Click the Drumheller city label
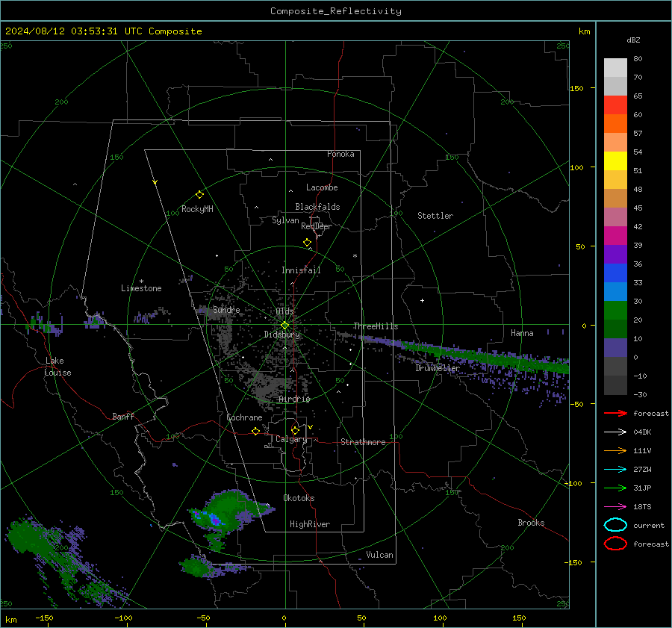The width and height of the screenshot is (672, 628). 438,368
